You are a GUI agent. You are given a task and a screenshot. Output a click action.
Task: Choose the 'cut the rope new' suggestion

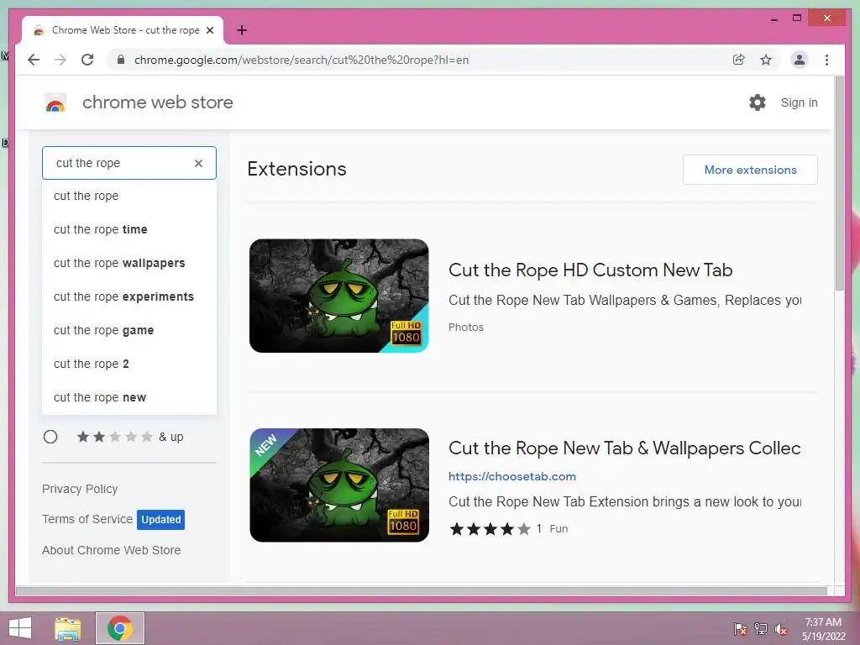coord(129,397)
